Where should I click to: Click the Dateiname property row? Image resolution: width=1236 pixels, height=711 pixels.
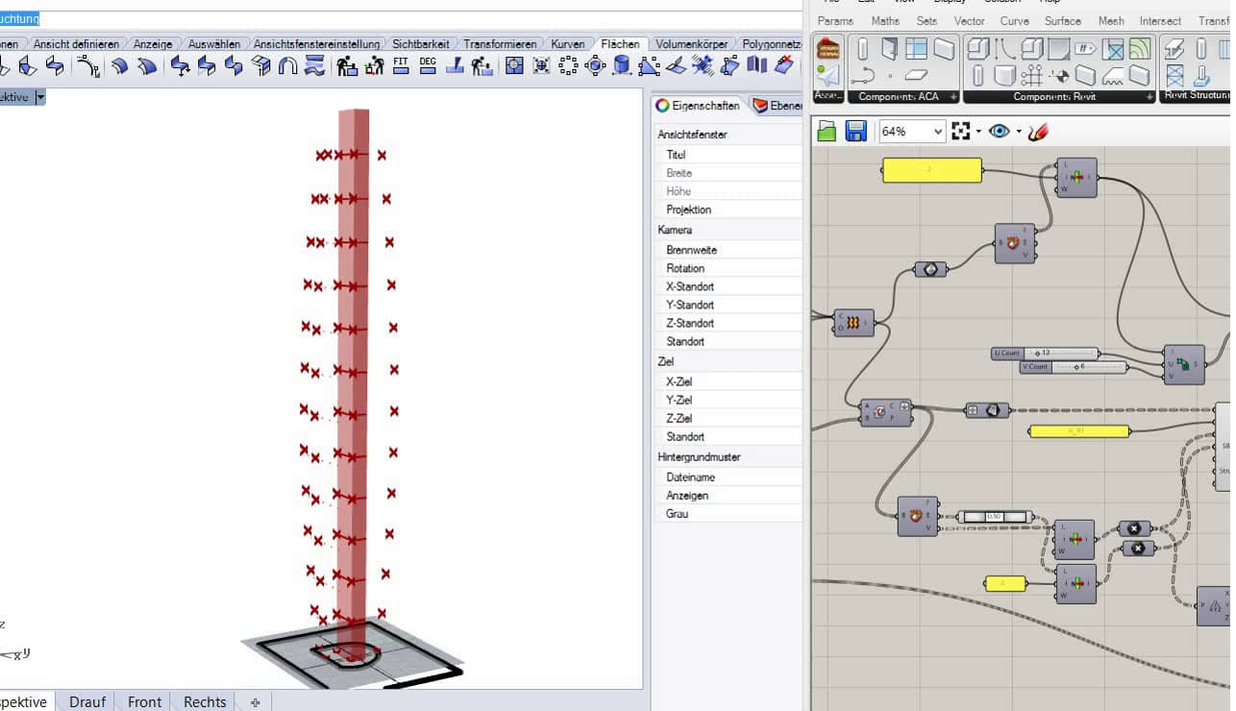729,478
